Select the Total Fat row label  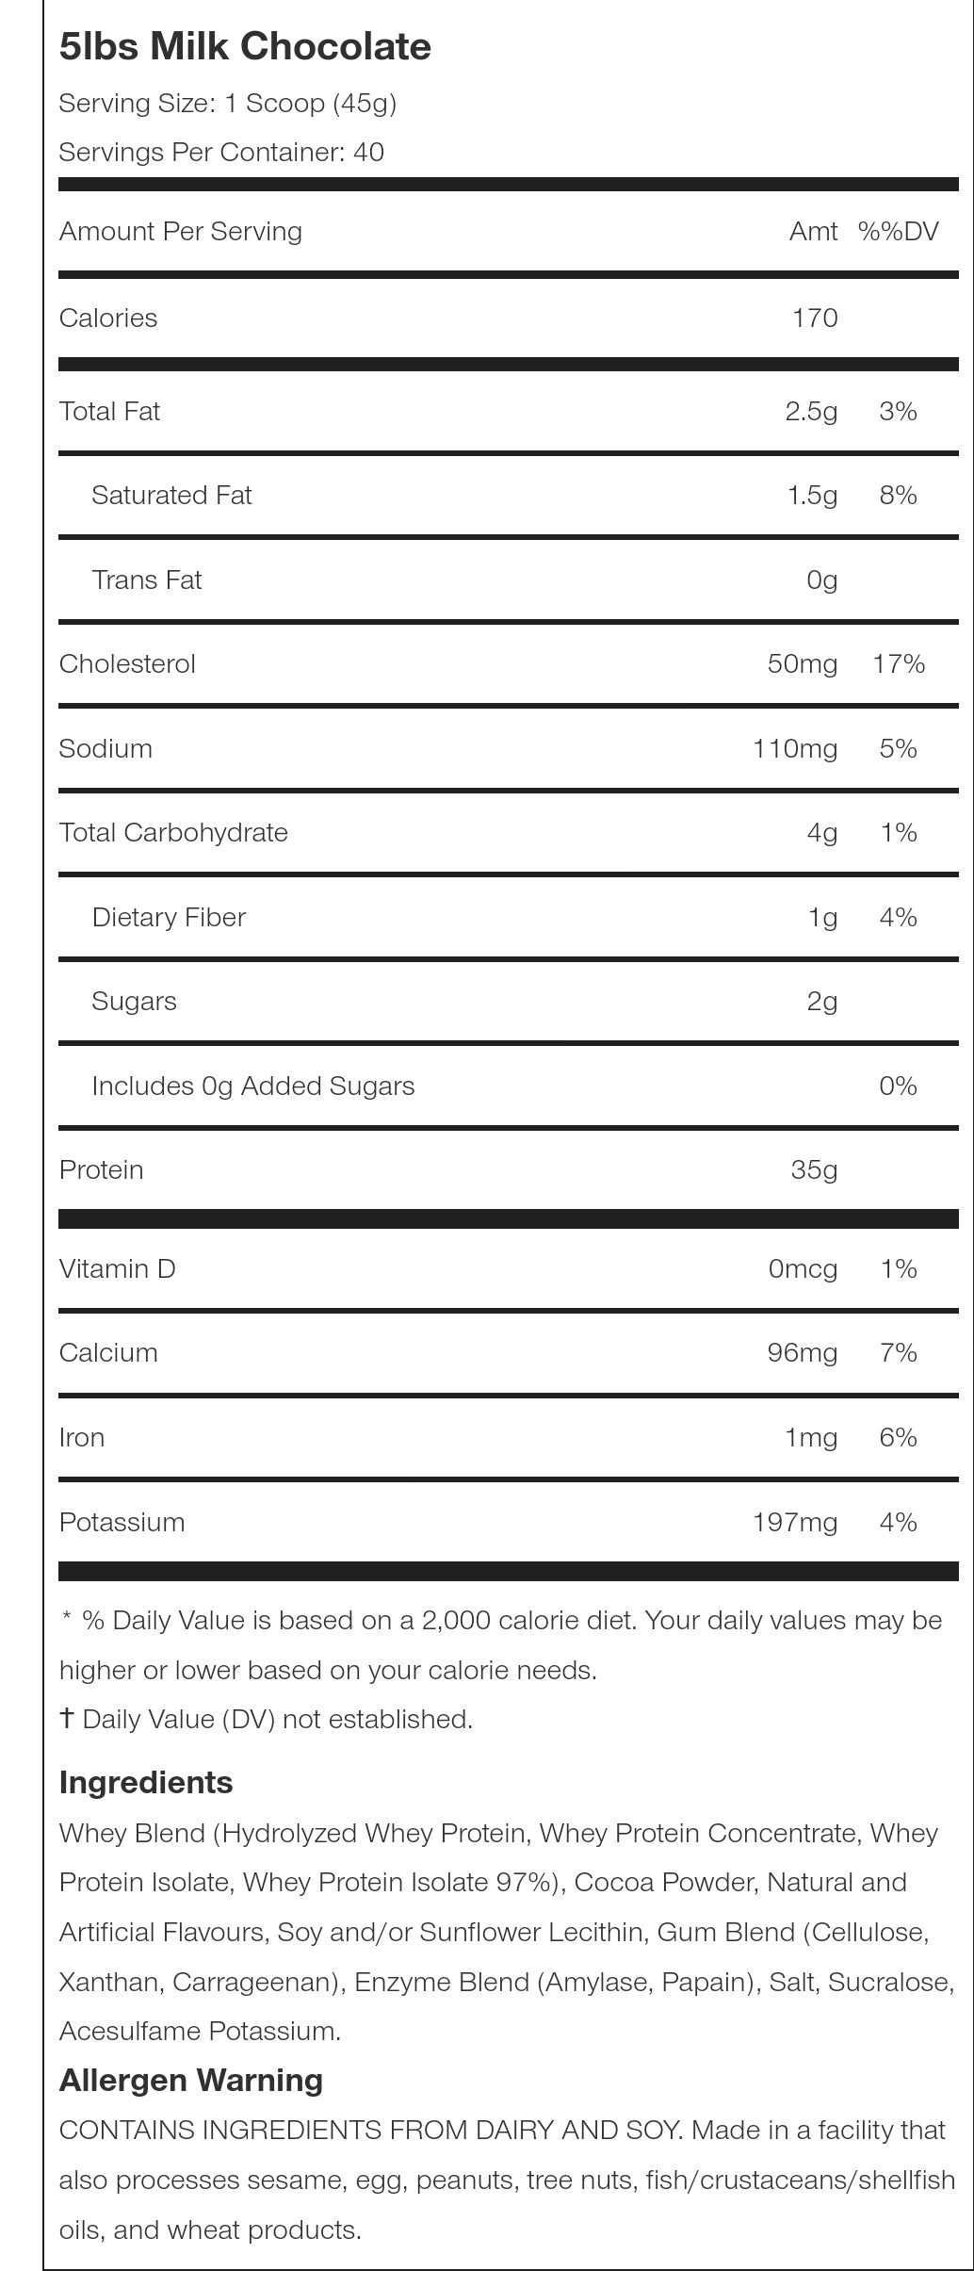[109, 412]
